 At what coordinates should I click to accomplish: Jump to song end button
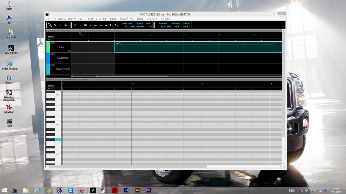pos(106,25)
